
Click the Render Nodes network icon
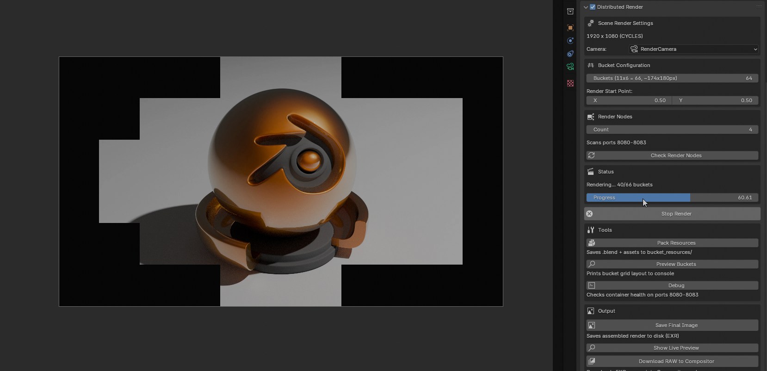click(x=591, y=117)
